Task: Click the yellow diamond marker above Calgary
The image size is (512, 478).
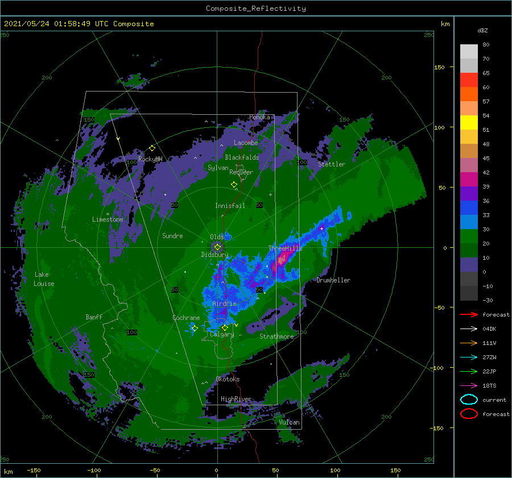Action: [x=225, y=327]
